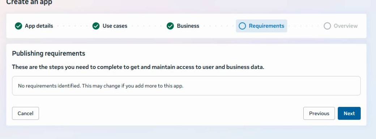The image size is (376, 139).
Task: Click the 'No requirements identified' message
Action: (101, 86)
